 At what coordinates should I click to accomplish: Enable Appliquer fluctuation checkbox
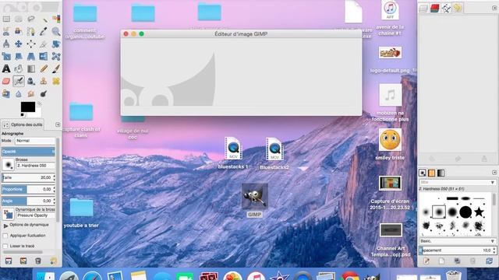coord(5,236)
